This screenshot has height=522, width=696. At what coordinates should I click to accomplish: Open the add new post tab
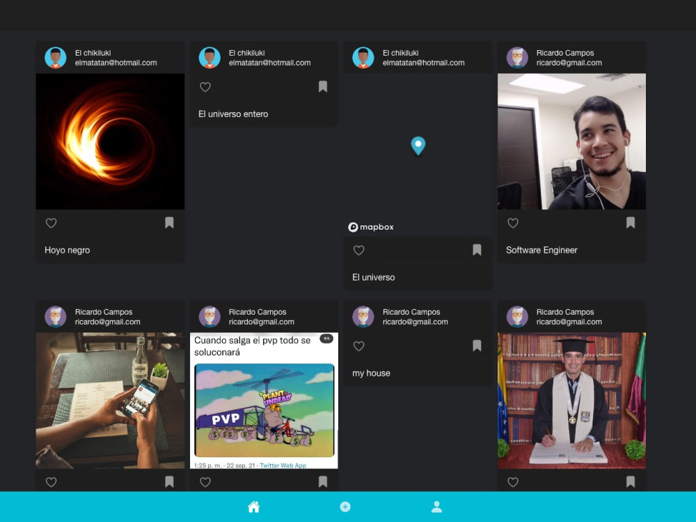(345, 507)
